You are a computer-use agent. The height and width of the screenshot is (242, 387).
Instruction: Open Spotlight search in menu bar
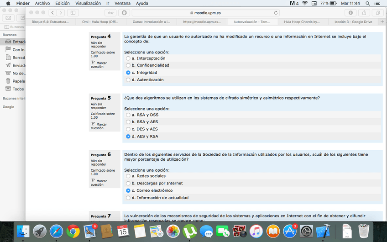(368, 3)
